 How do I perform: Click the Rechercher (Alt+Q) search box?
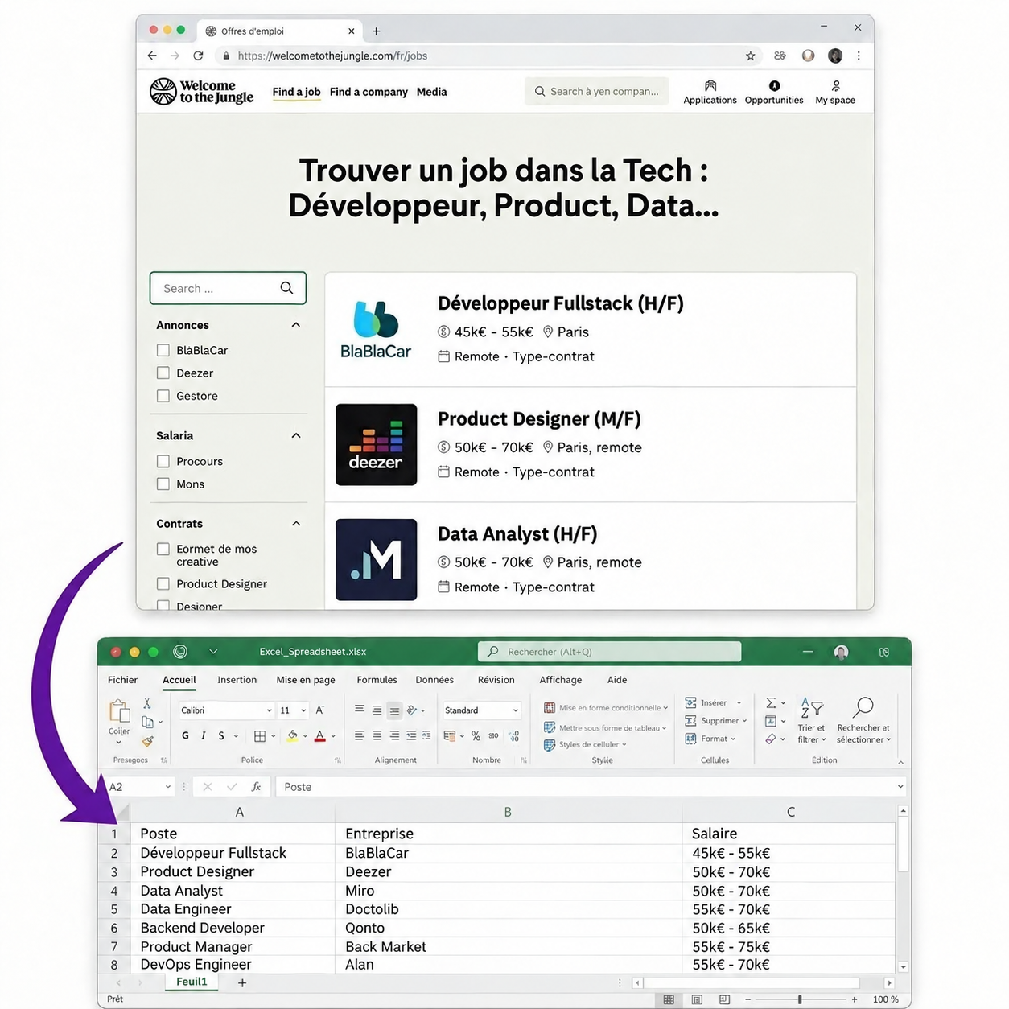[x=609, y=652]
